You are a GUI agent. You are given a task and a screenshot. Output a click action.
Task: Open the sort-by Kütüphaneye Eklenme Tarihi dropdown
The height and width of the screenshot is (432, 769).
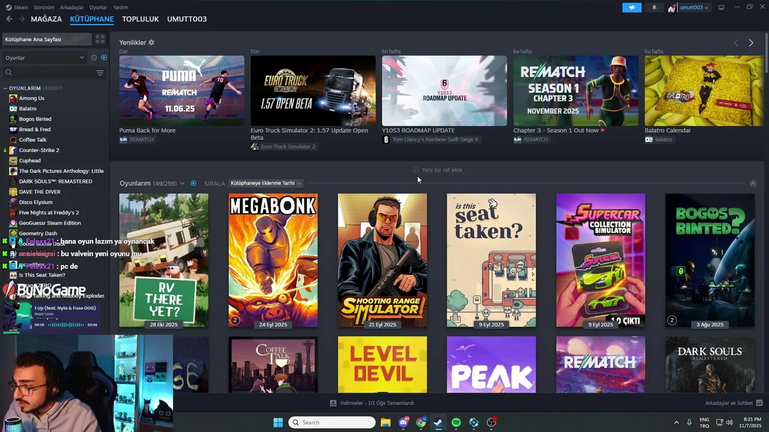(266, 183)
